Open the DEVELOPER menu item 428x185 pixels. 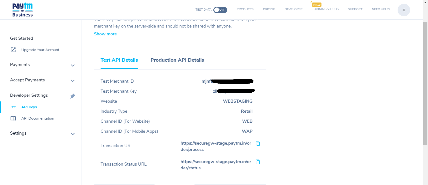[x=293, y=9]
